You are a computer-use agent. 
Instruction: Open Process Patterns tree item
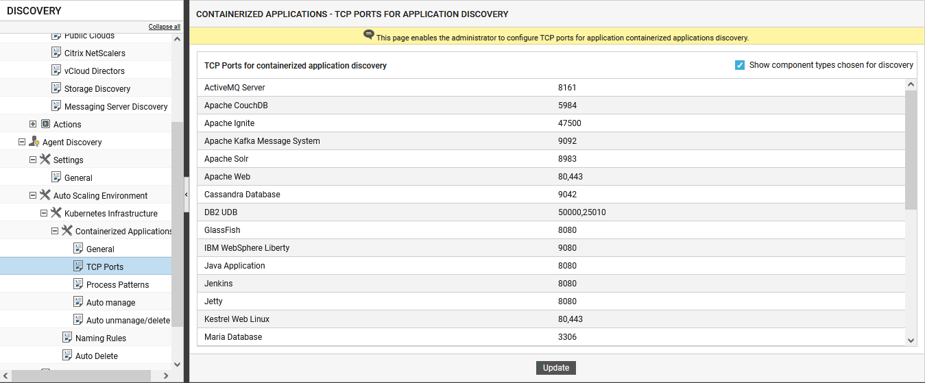117,284
